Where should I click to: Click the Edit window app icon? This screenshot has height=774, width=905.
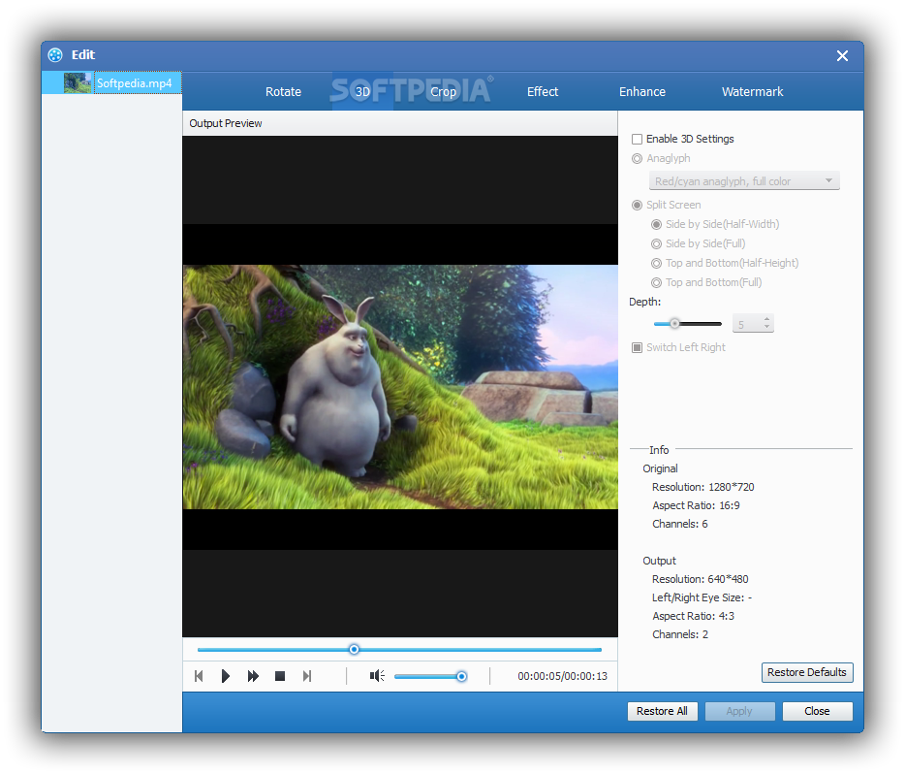[55, 55]
